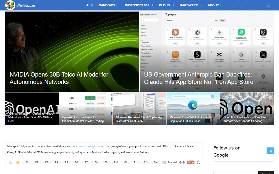Click the plus circle icon near Manual

(x=184, y=162)
